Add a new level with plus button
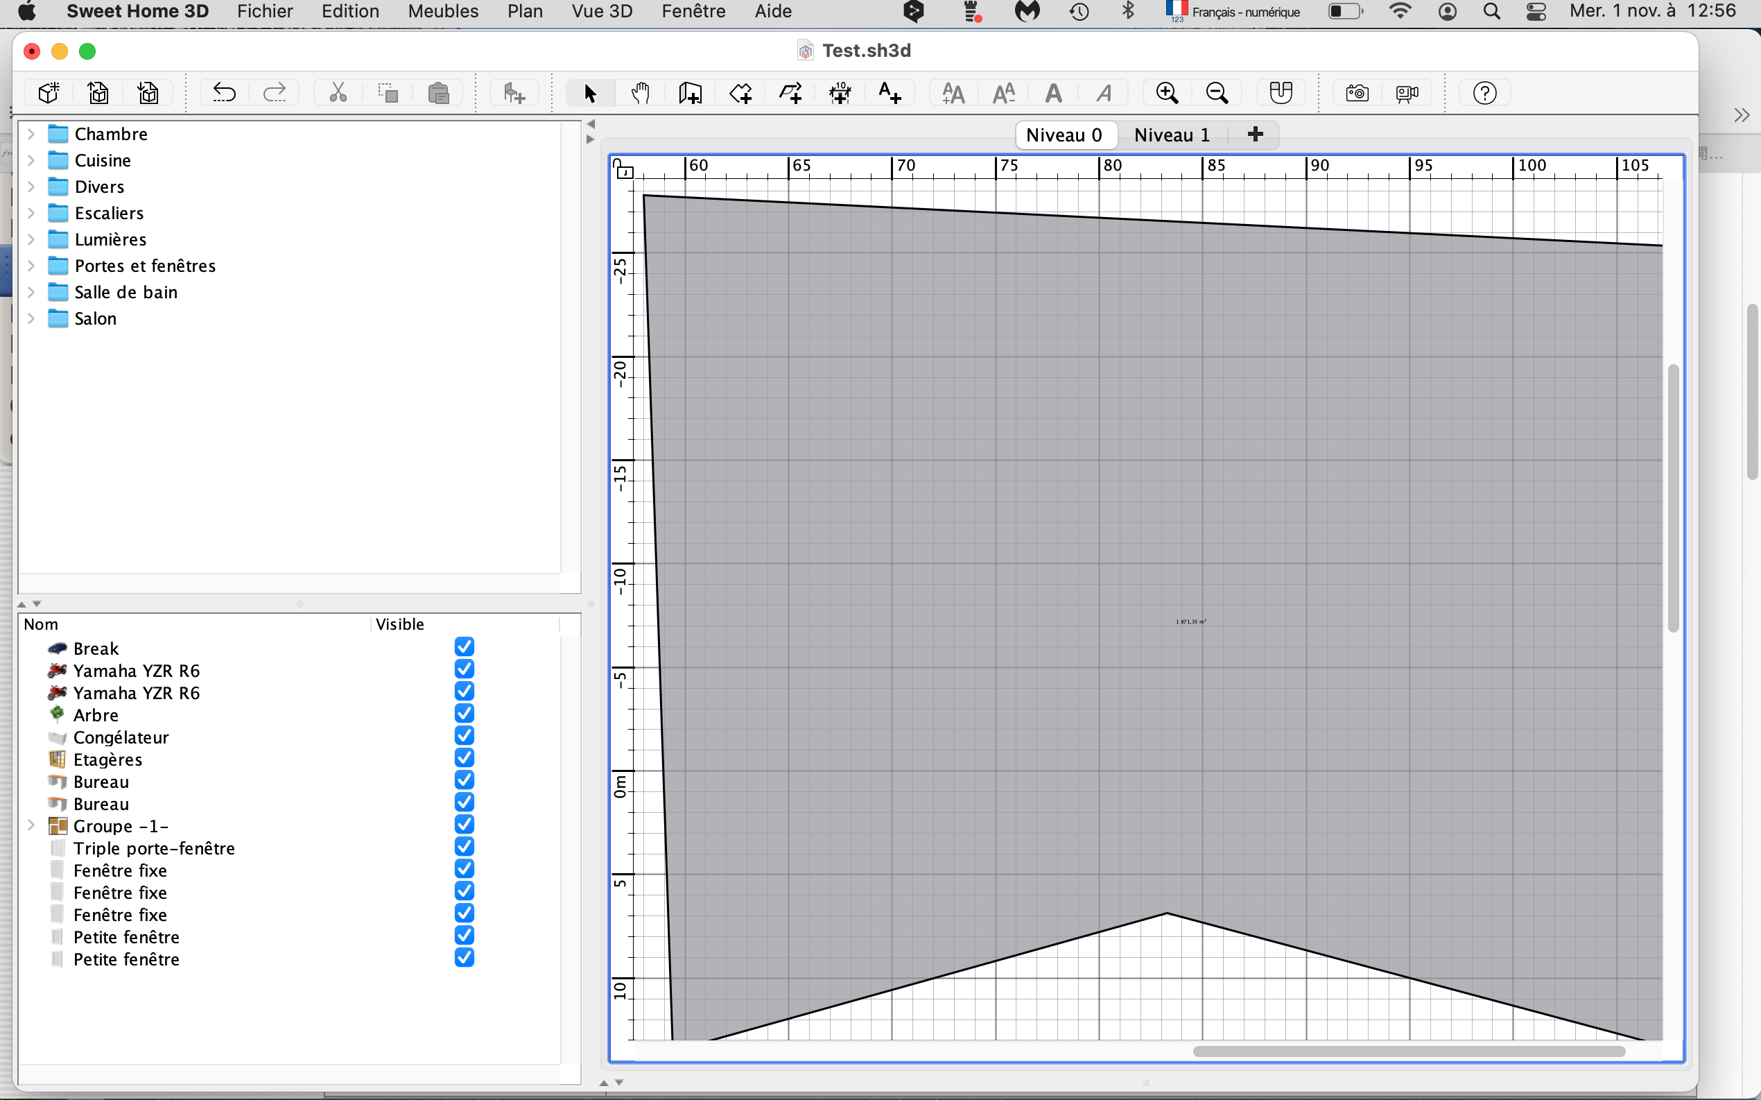1761x1100 pixels. pyautogui.click(x=1254, y=134)
